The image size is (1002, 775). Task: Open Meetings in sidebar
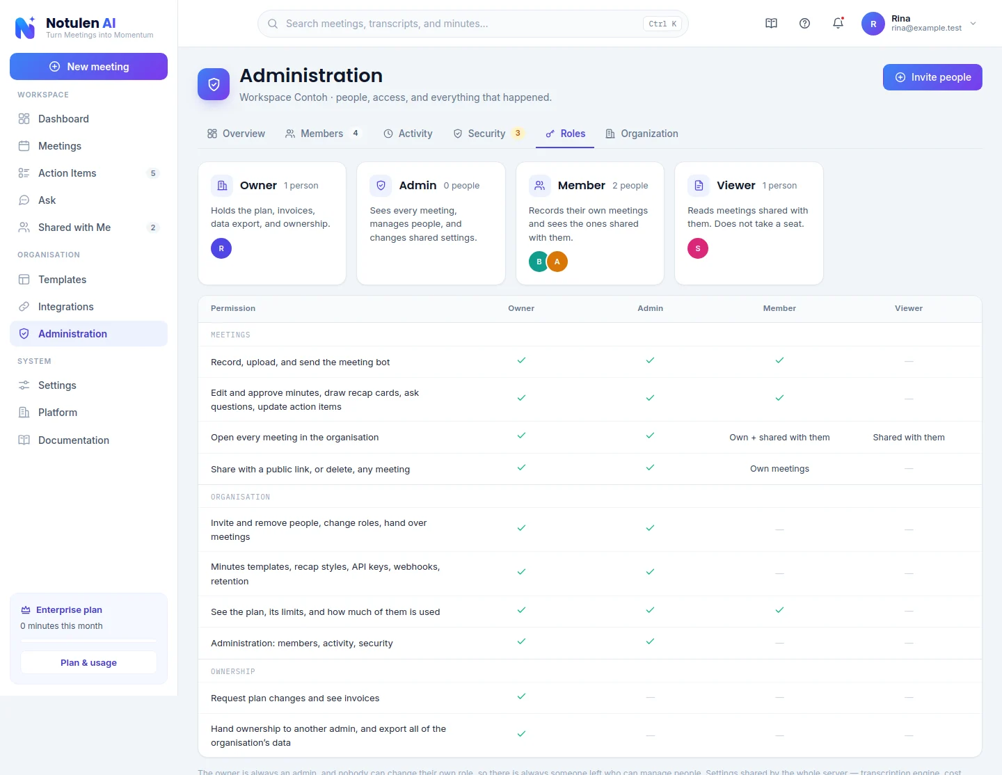(x=88, y=146)
